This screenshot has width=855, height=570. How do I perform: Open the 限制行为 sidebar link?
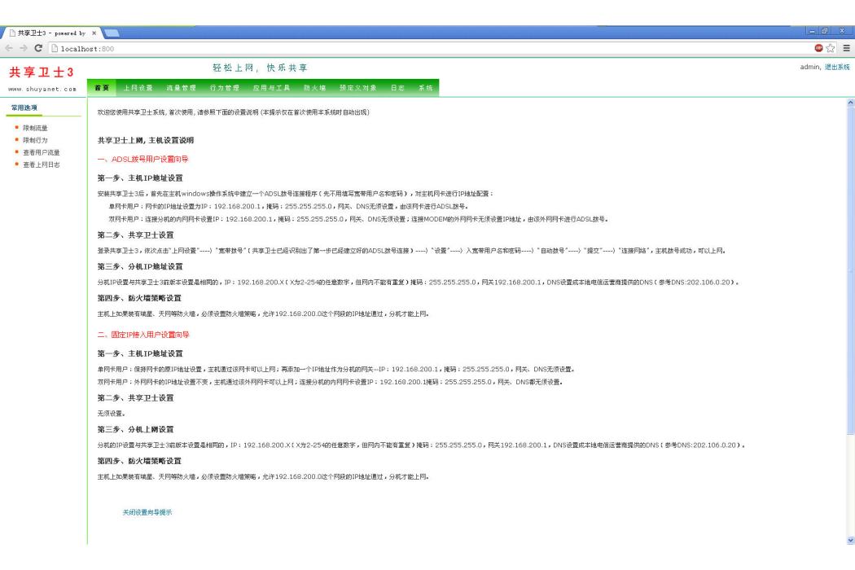[35, 140]
